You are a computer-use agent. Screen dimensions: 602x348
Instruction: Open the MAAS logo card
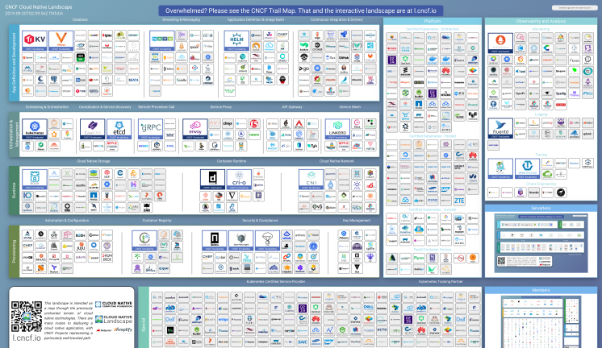(40, 257)
